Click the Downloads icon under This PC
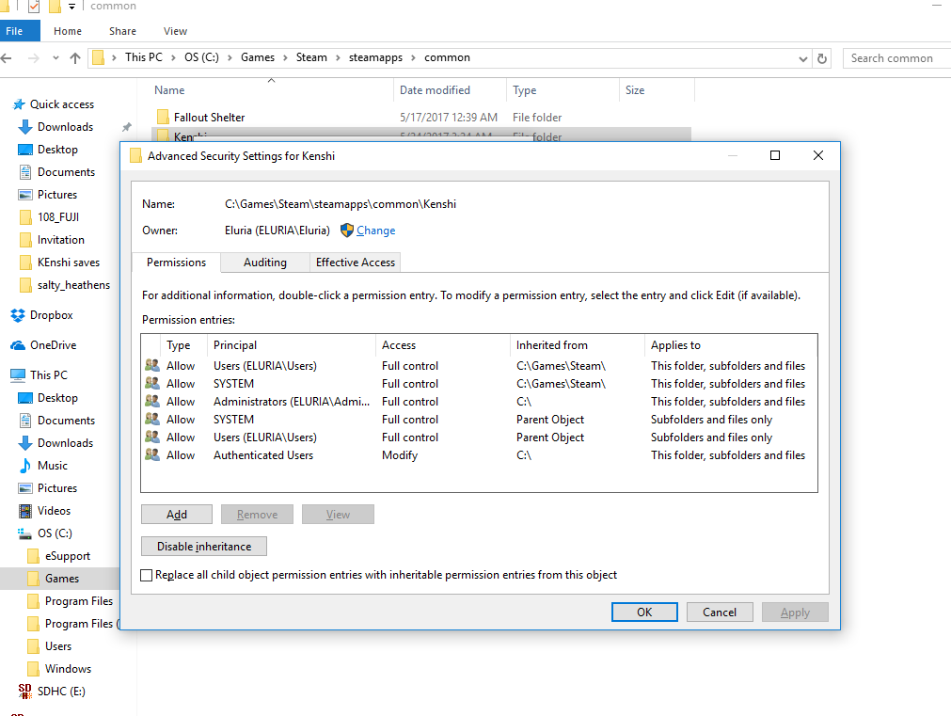 tap(24, 443)
